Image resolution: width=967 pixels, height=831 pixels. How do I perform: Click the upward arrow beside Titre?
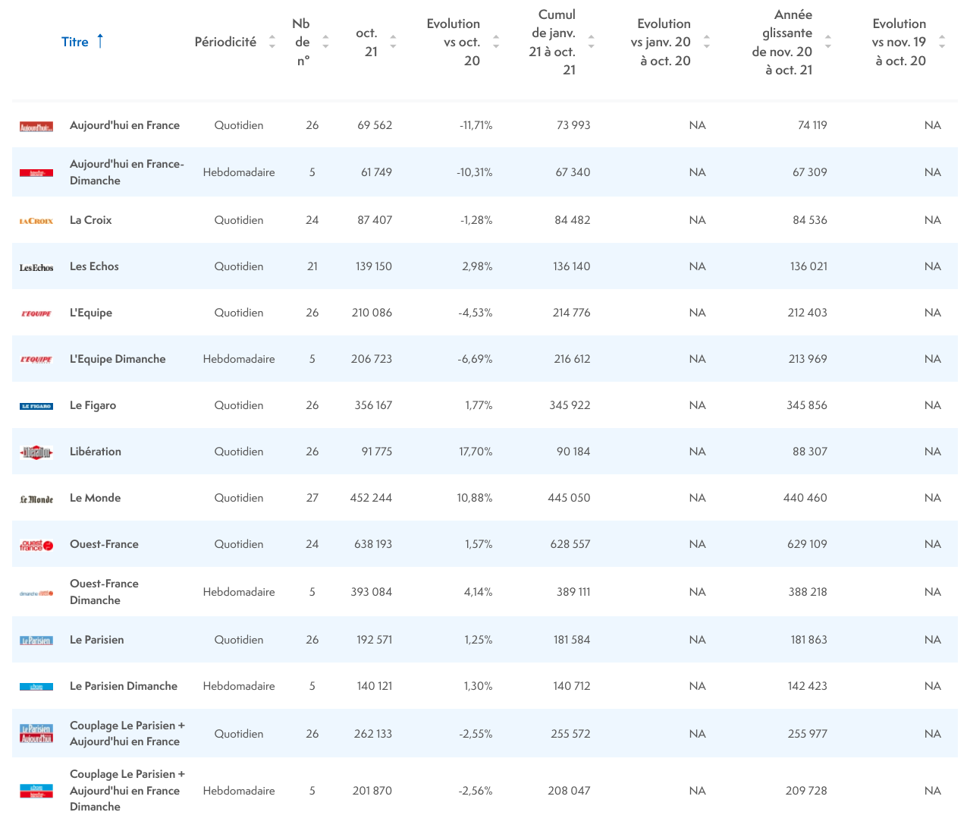[x=100, y=41]
